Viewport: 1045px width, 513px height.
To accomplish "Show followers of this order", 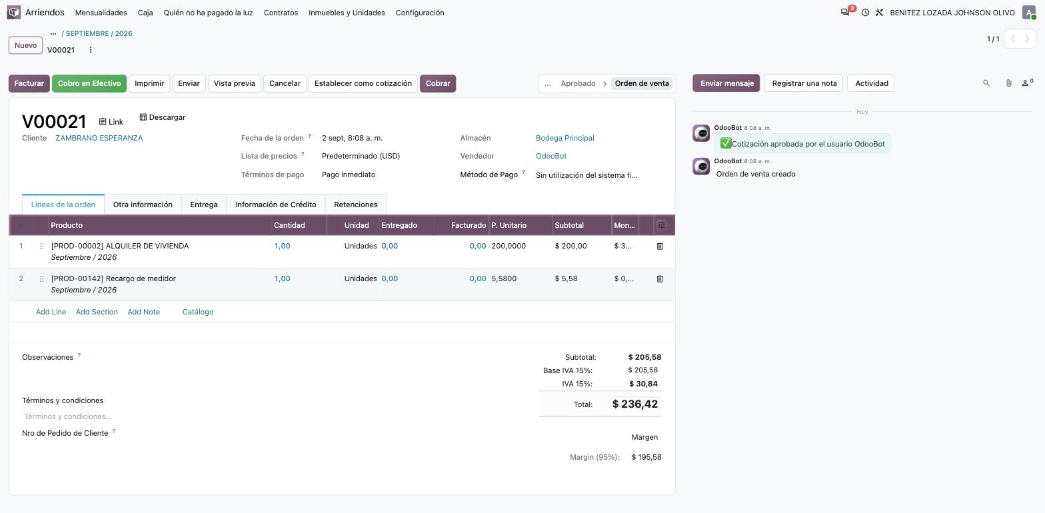I will 1027,83.
